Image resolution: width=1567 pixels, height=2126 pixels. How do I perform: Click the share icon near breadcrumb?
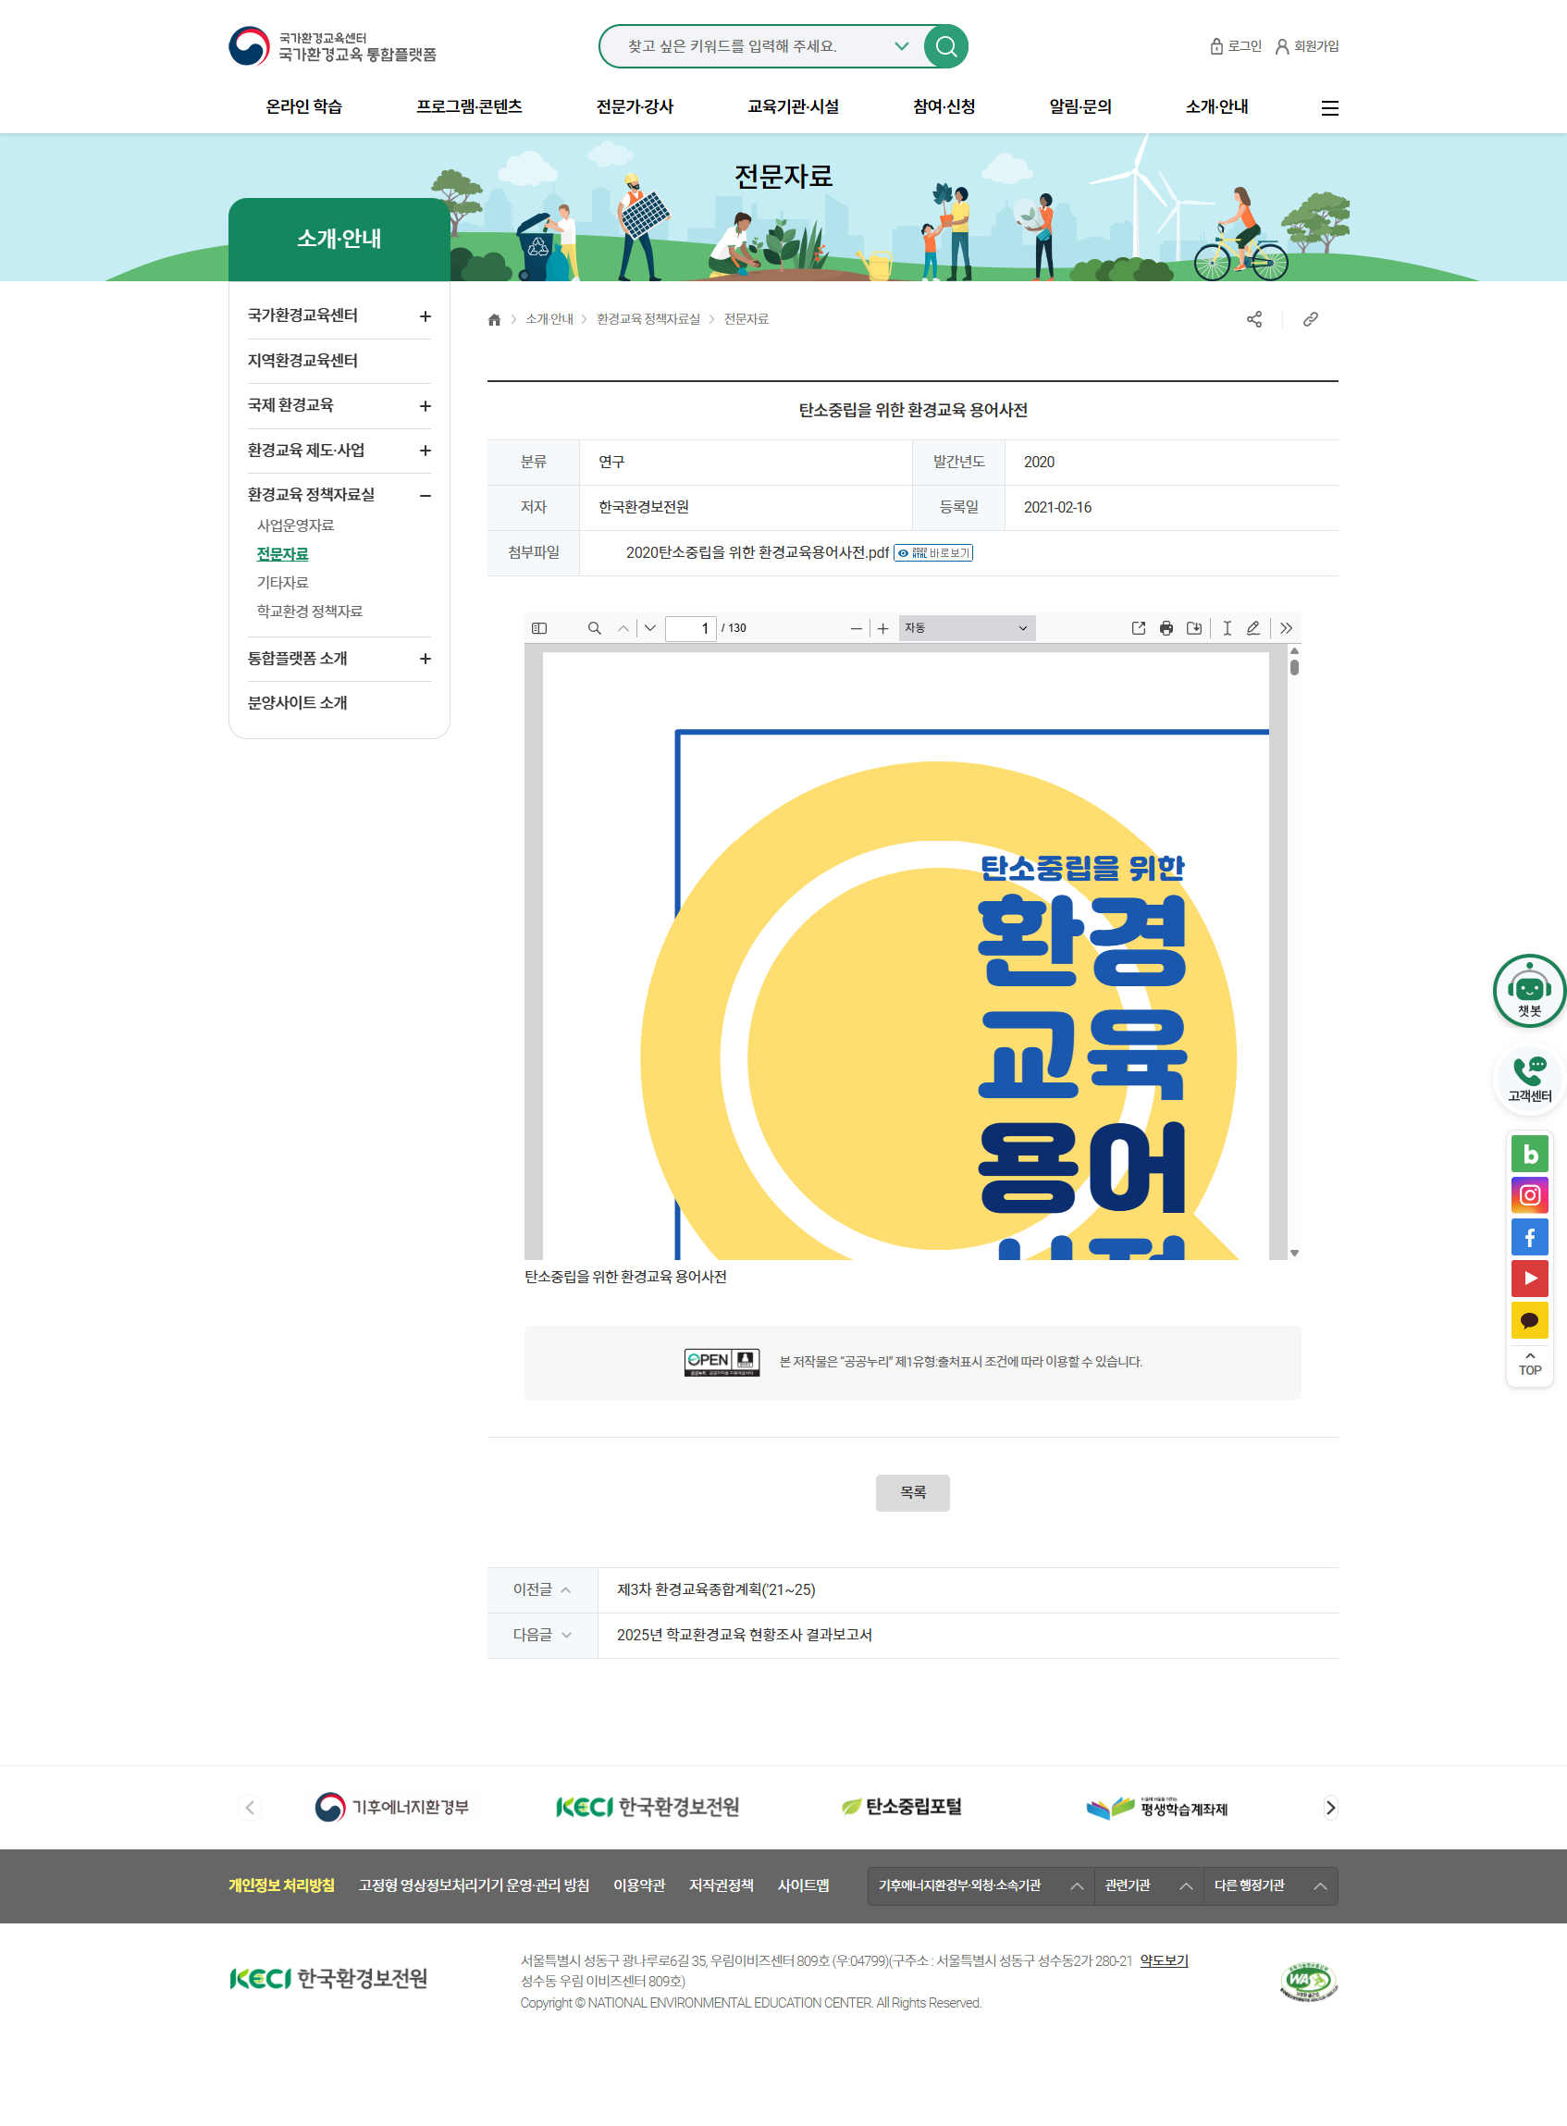pyautogui.click(x=1253, y=320)
